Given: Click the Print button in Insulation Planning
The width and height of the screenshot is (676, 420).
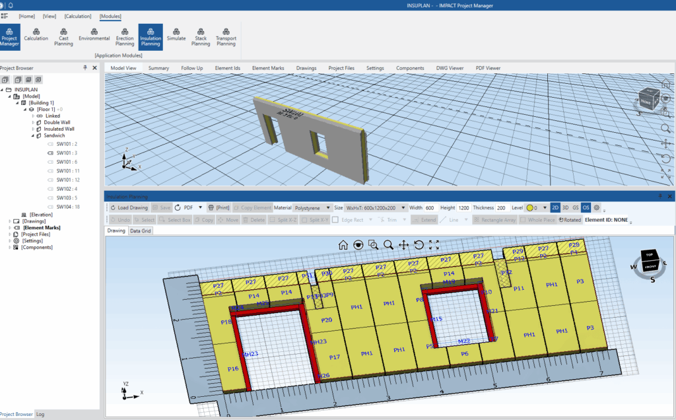Looking at the screenshot, I should click(x=220, y=207).
